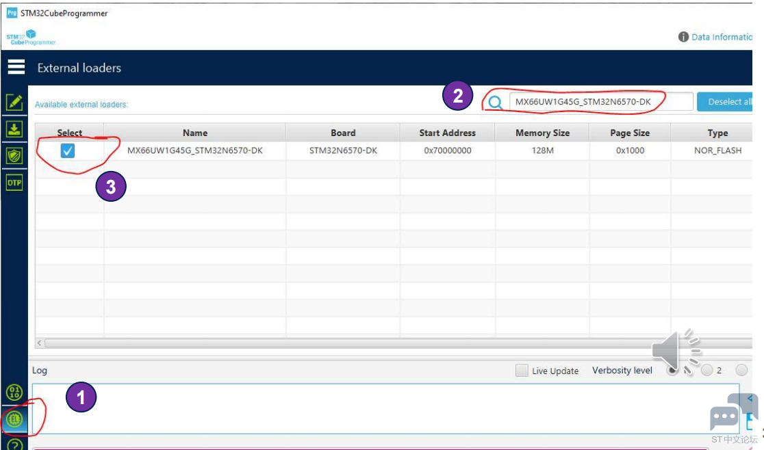
Task: Sort table by the Name column header
Action: pos(194,133)
